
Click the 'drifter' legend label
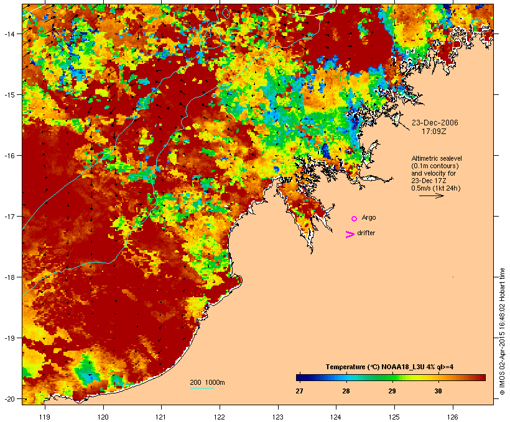click(x=366, y=233)
